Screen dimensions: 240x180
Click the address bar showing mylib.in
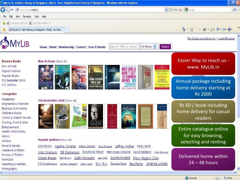[90, 10]
